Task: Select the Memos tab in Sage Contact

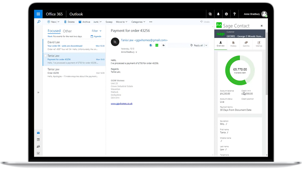Action: (x=259, y=44)
